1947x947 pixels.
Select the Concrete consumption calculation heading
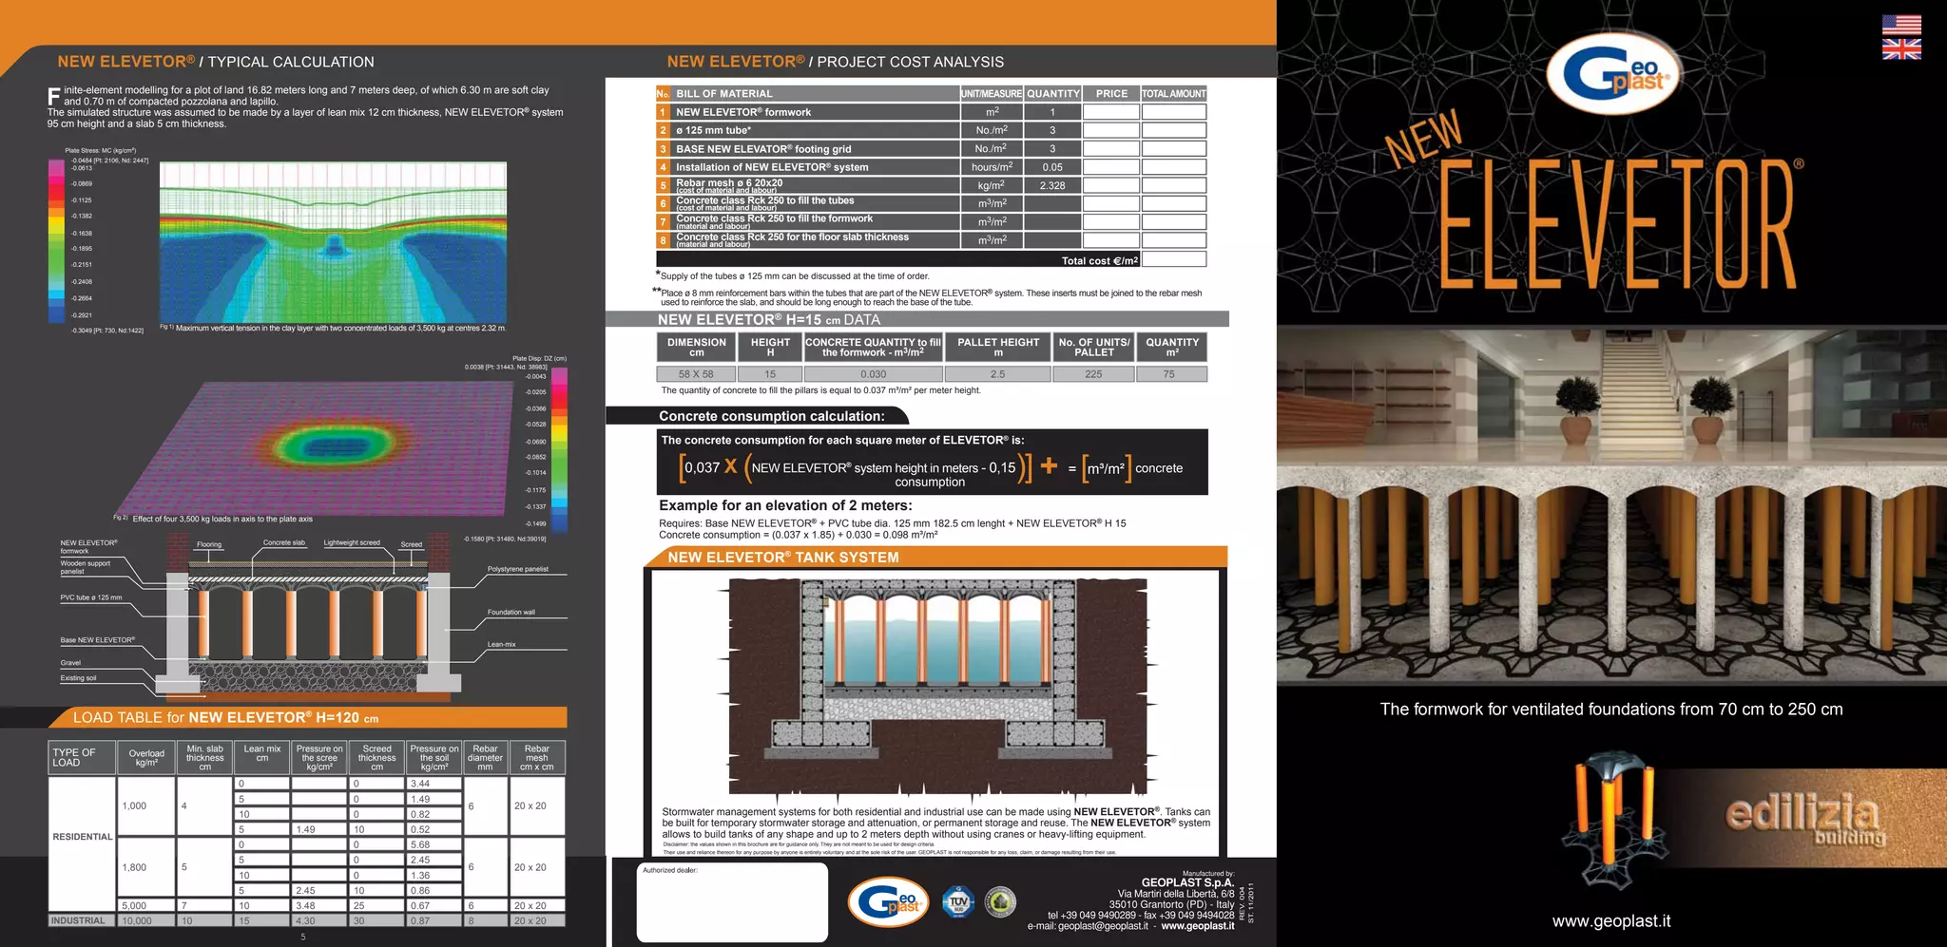tap(772, 416)
